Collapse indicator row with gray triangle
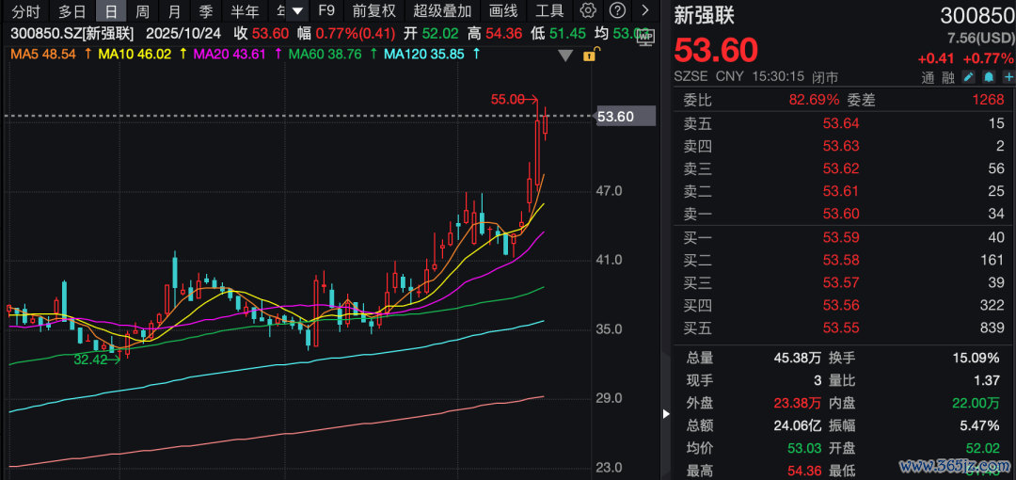The image size is (1016, 480). click(x=565, y=56)
